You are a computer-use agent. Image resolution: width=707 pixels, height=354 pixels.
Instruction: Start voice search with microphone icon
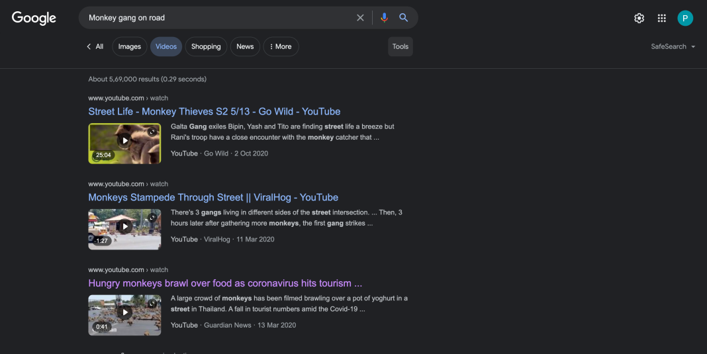[384, 18]
